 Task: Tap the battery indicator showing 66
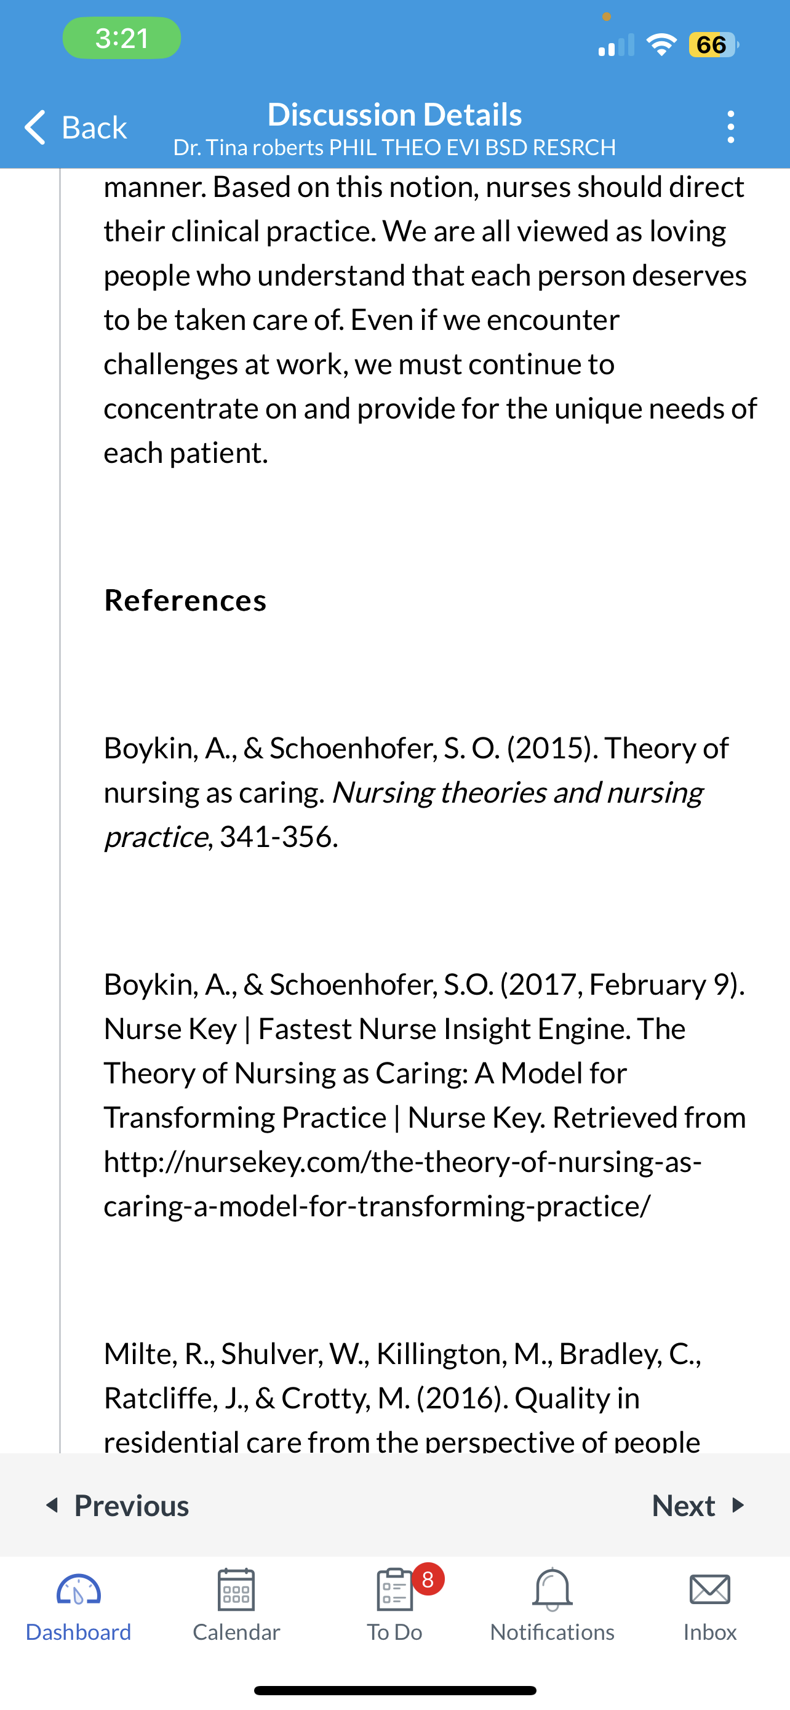[714, 44]
